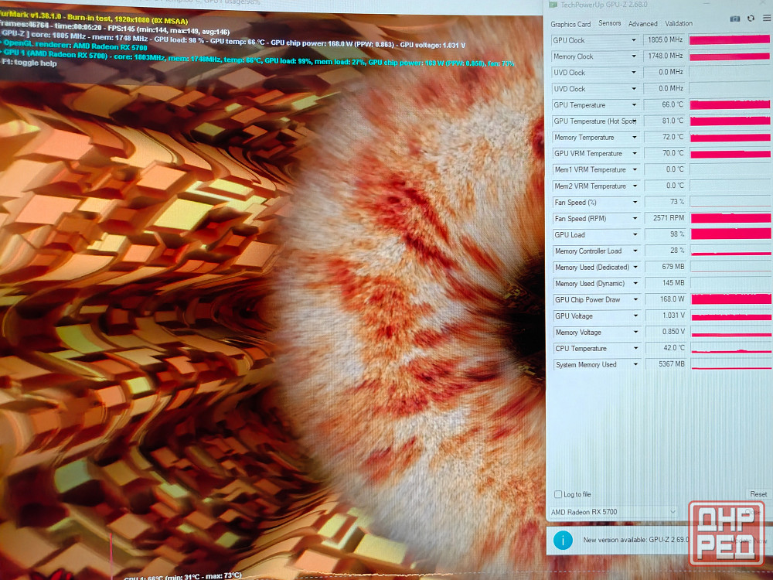Expand the GPU Temperature sensor dropdown
The image size is (773, 580).
[x=634, y=105]
